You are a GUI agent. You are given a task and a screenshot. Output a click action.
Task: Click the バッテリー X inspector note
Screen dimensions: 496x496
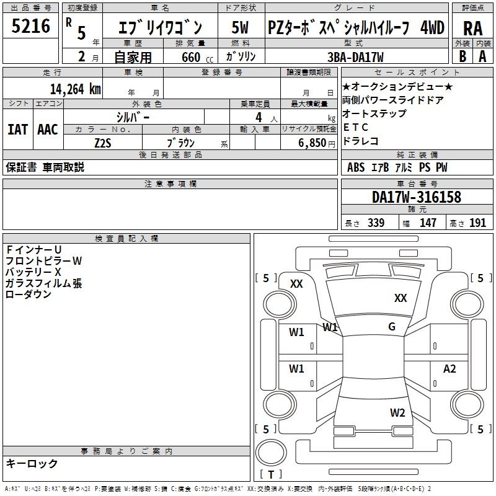[33, 272]
